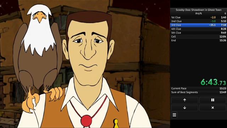Click the X reset button
The image size is (227, 128).
pyautogui.click(x=213, y=108)
